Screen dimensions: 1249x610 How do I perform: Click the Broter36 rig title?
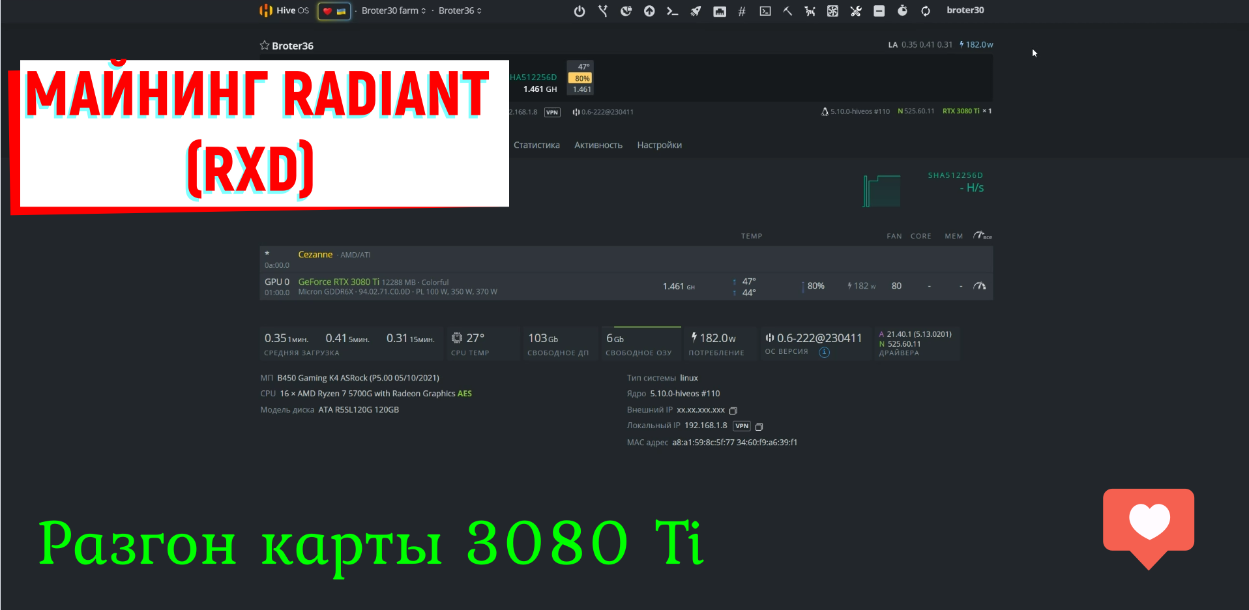click(x=293, y=46)
